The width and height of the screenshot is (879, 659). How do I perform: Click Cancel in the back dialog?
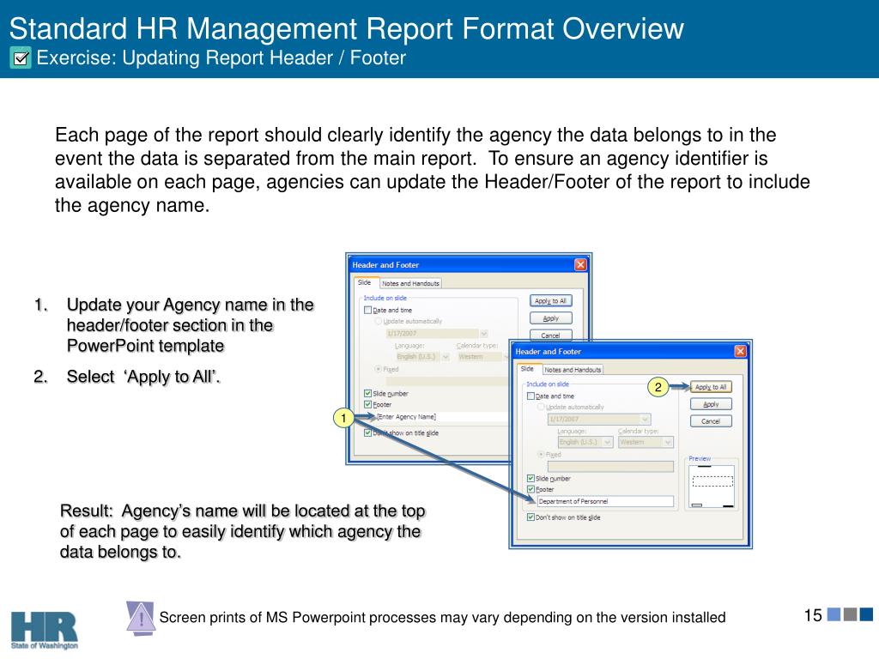(550, 336)
